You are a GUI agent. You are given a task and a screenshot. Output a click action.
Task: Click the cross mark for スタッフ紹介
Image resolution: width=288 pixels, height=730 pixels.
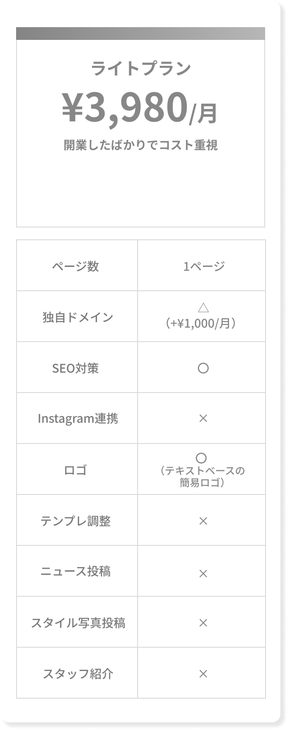point(203,674)
